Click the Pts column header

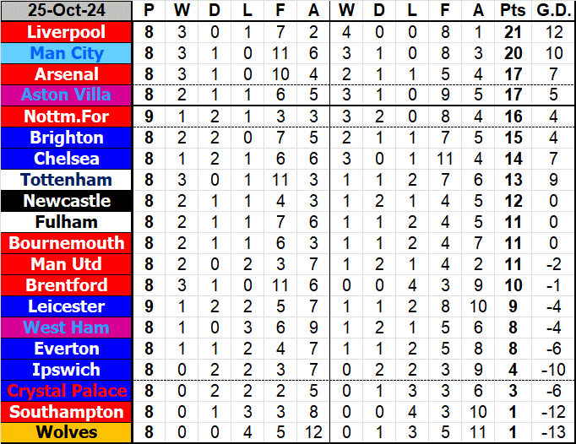pyautogui.click(x=512, y=11)
